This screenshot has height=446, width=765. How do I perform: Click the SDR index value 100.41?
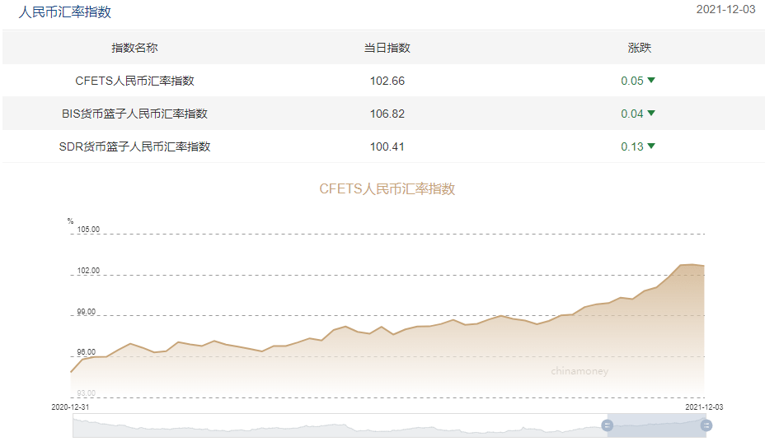tap(387, 146)
